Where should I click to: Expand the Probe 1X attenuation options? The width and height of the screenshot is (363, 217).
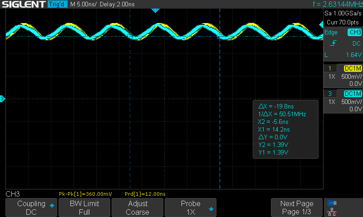tap(191, 208)
